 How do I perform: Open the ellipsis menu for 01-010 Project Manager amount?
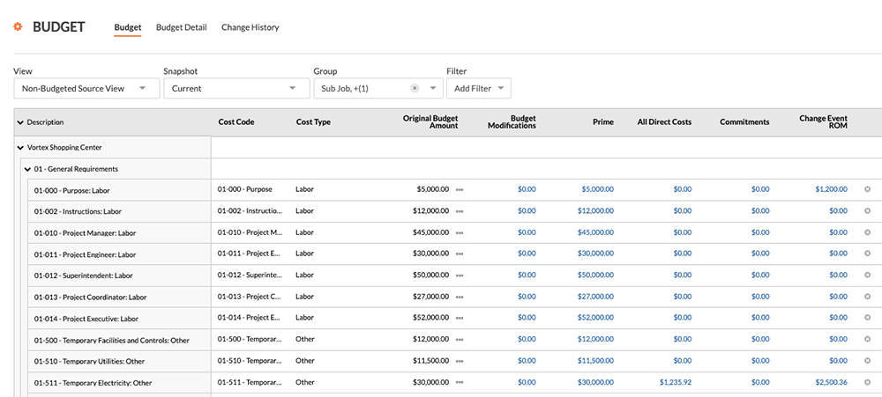460,232
